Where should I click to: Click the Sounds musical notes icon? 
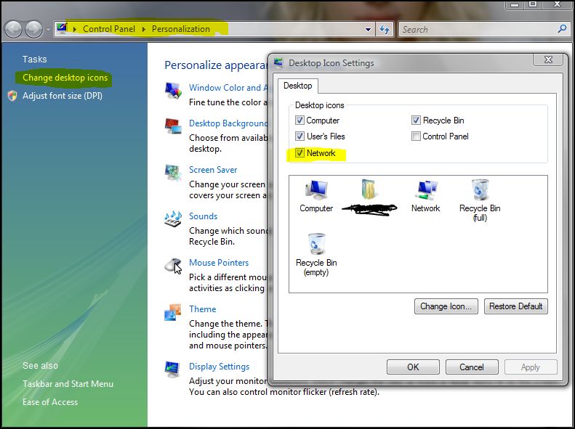173,219
